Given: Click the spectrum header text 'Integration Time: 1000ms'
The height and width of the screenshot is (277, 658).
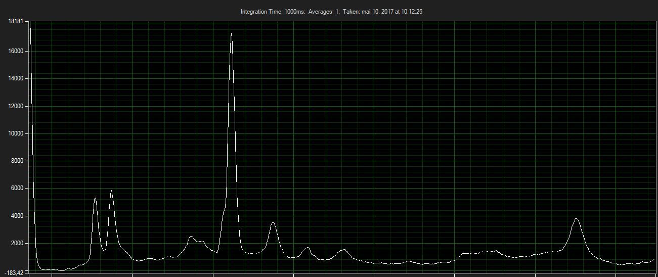Looking at the screenshot, I should 273,12.
